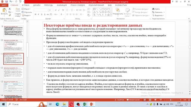Click the Создать слайд (New Slide) icon

point(18,10)
